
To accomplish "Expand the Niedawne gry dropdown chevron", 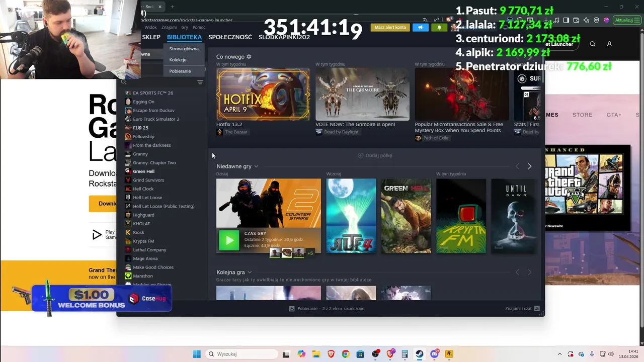I will click(256, 166).
